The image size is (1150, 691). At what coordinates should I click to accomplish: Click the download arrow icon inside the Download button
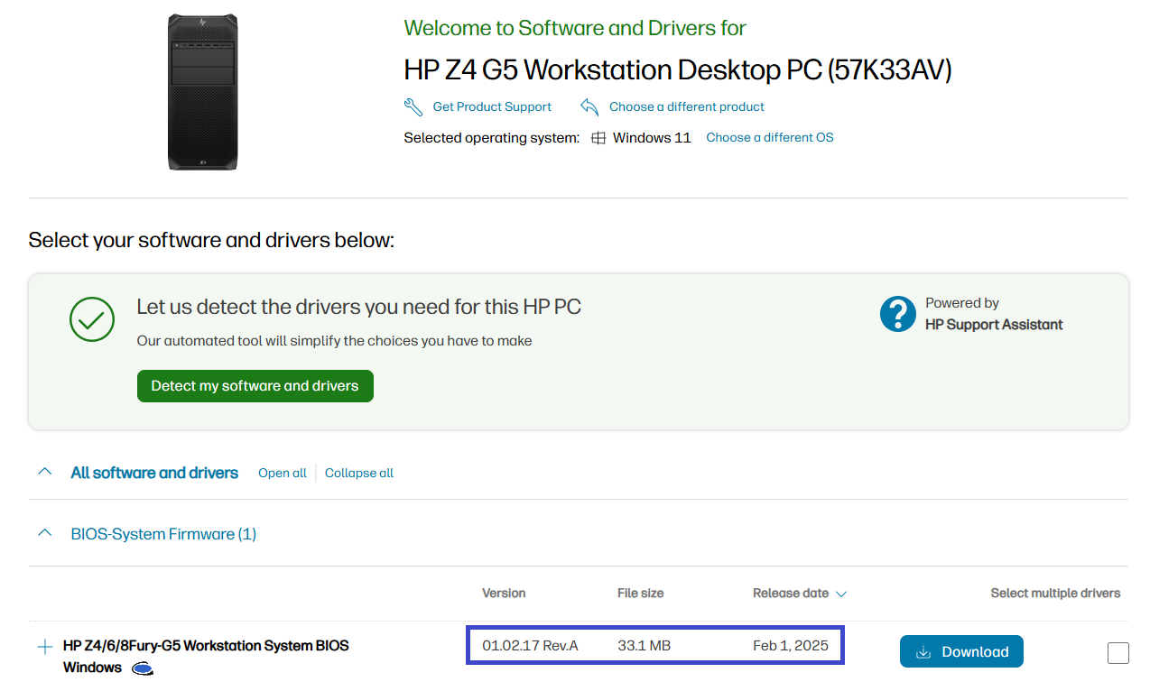point(924,651)
